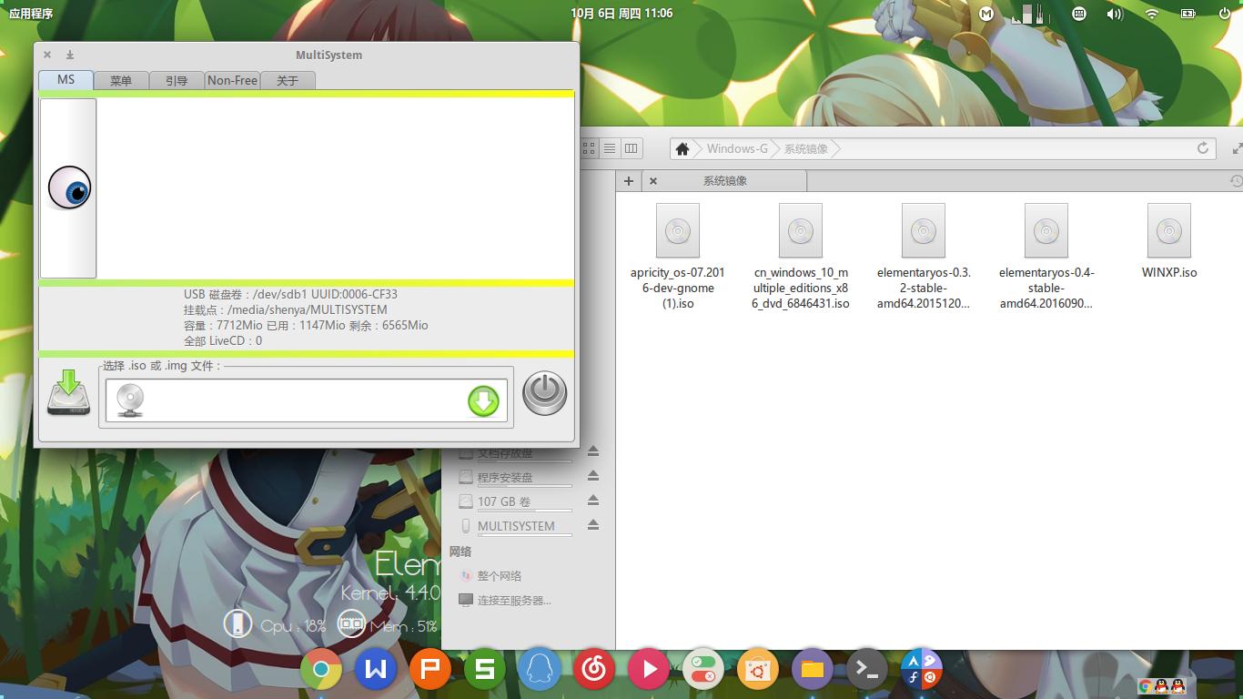Eject the MULTISYSTEM USB volume

pyautogui.click(x=593, y=525)
